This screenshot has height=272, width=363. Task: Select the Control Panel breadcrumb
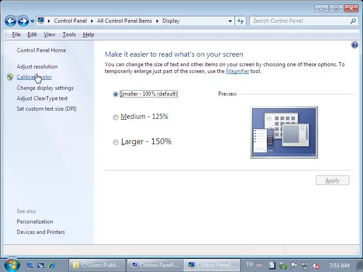70,21
